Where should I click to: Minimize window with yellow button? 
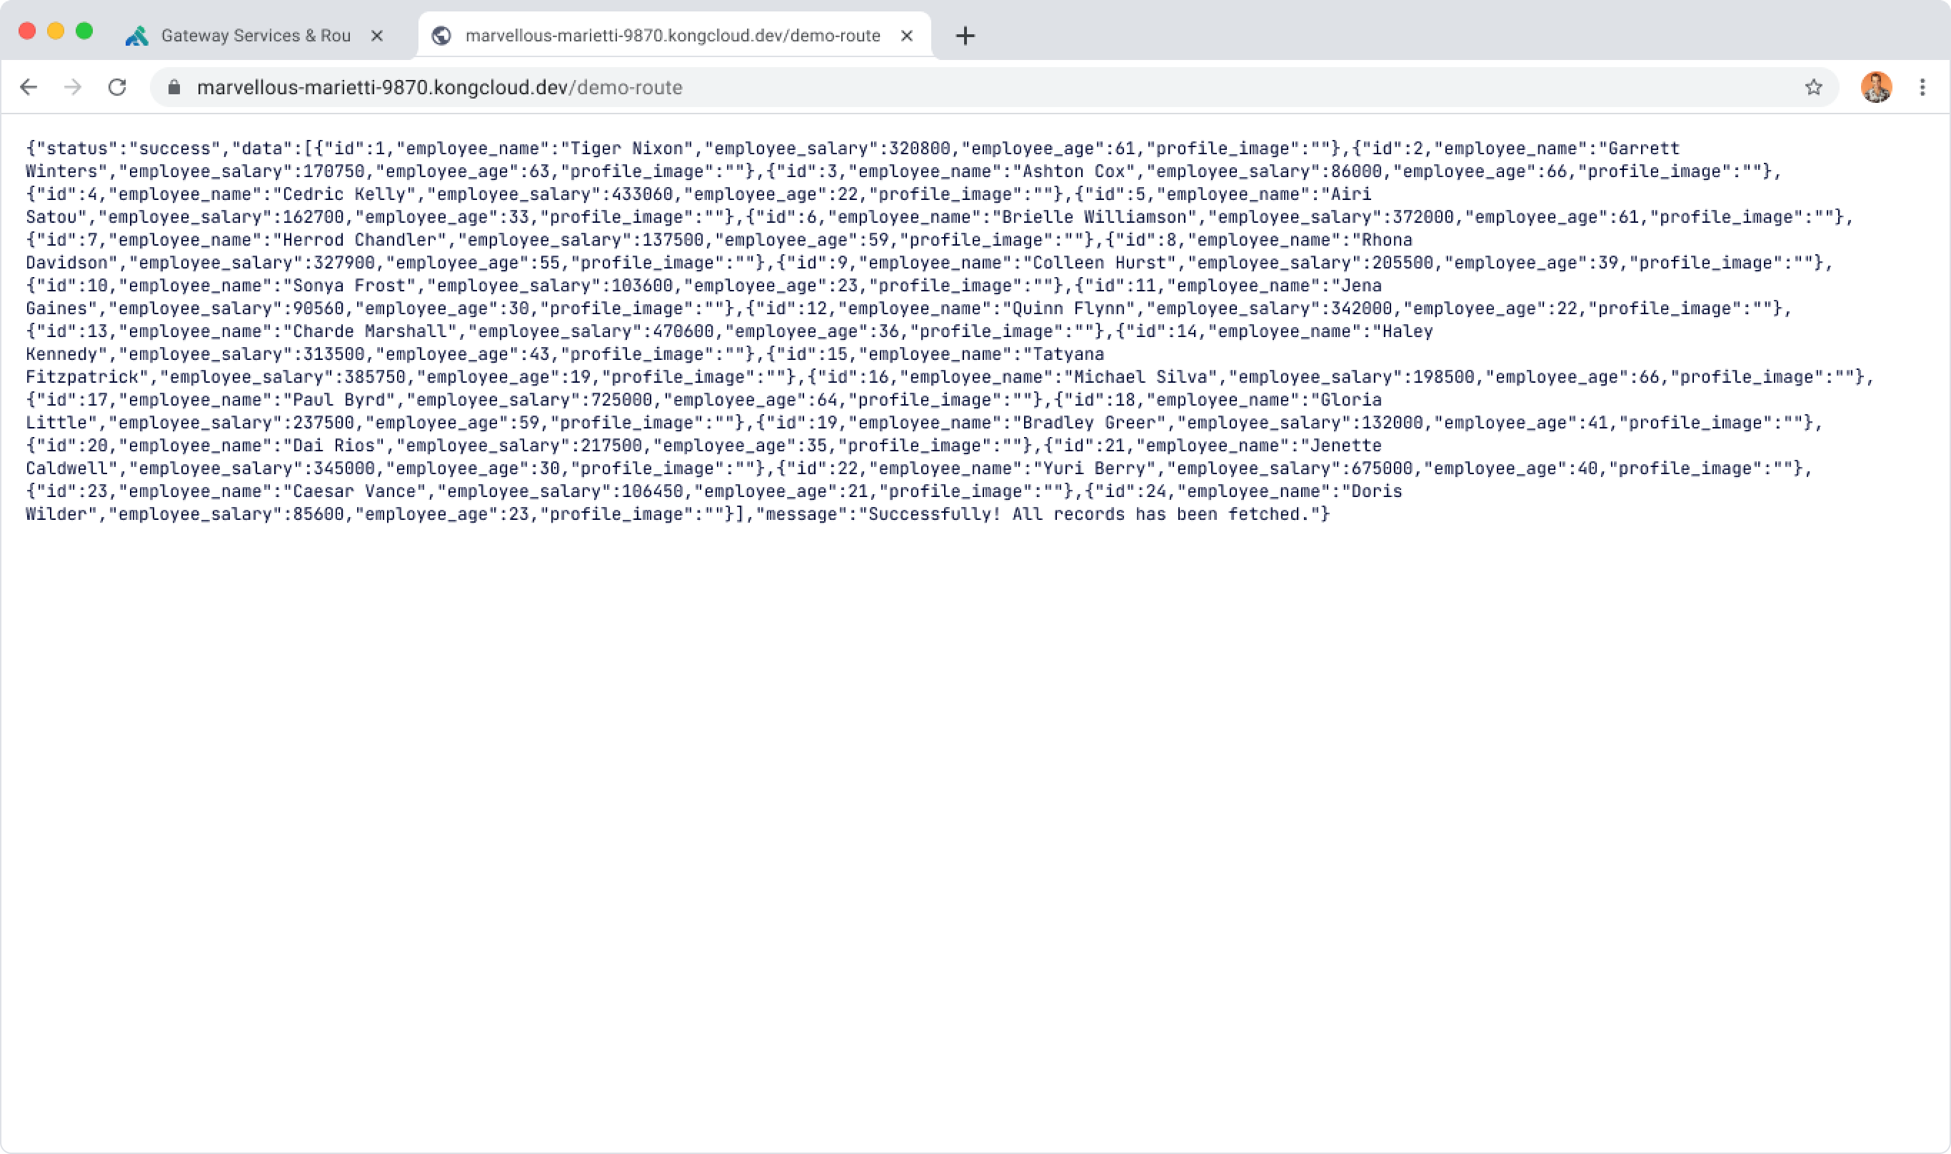coord(56,31)
